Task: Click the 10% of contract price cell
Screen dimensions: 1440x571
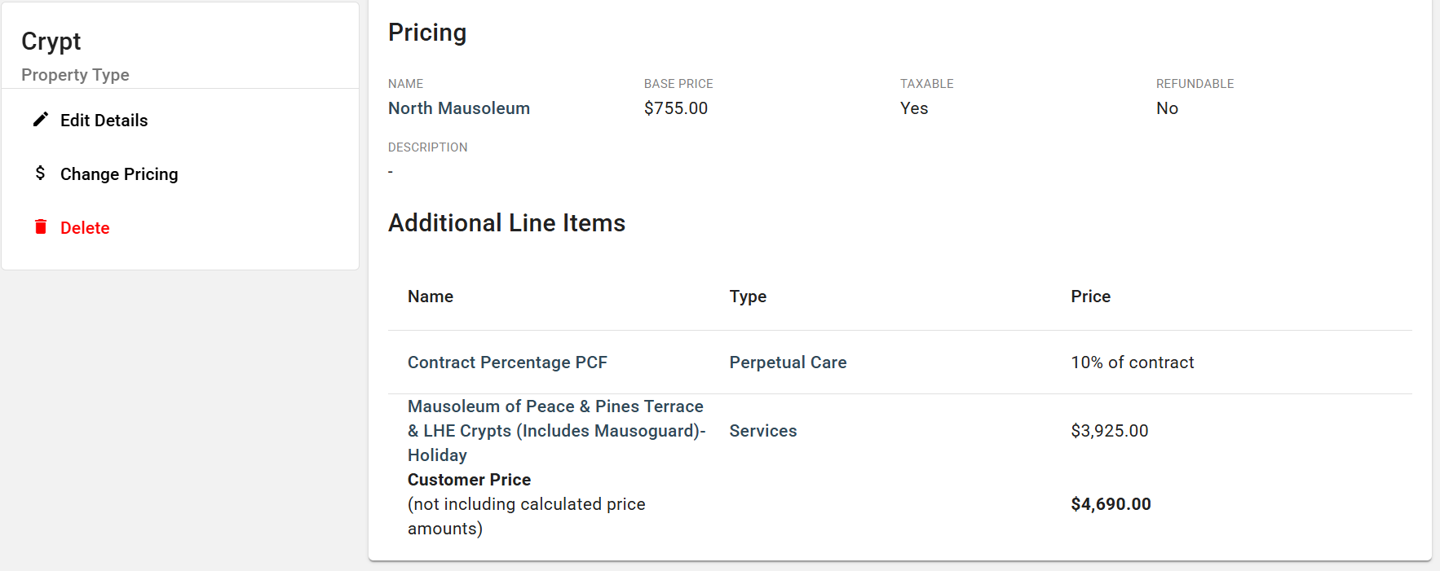Action: [1133, 362]
